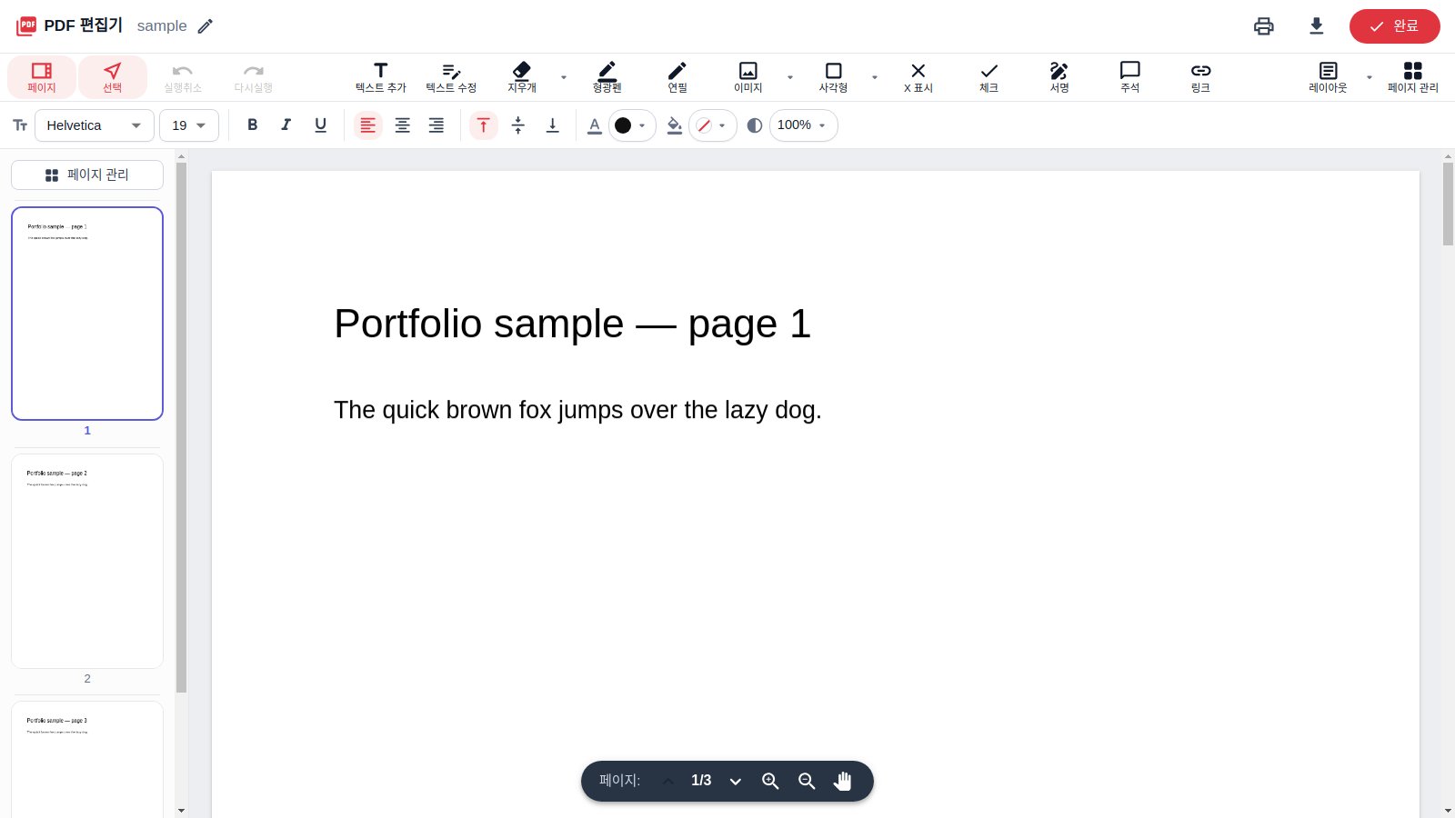This screenshot has height=818, width=1455.
Task: Insert a 링크 link
Action: pos(1200,77)
